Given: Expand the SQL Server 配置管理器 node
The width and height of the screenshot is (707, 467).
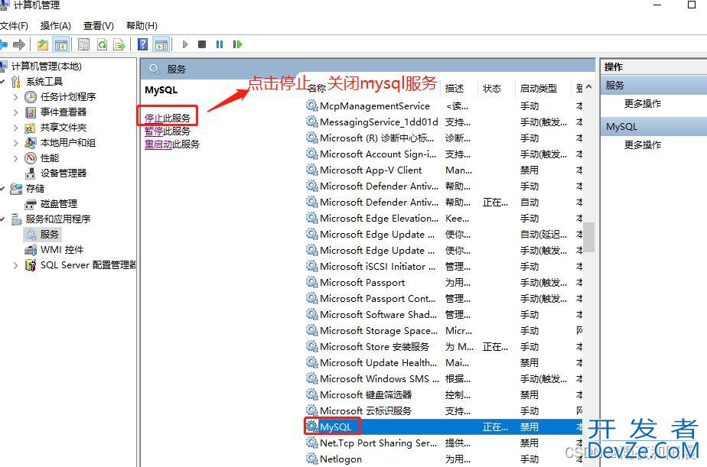Looking at the screenshot, I should tap(16, 265).
